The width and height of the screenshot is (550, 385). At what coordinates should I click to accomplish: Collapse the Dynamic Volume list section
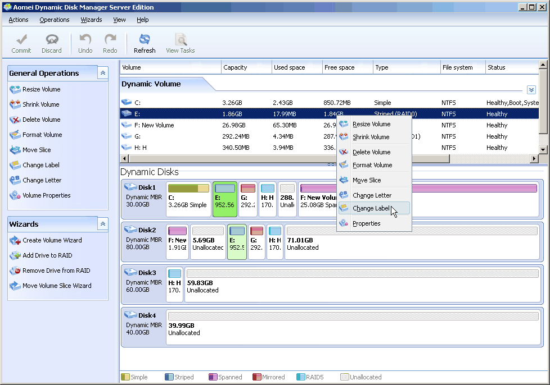point(531,90)
